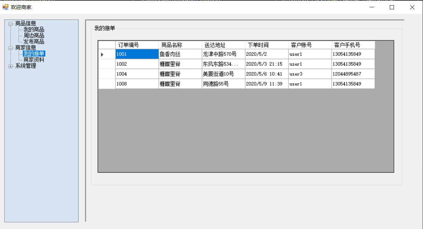Select time cell 2020/5/3 21:15
The width and height of the screenshot is (423, 229).
pyautogui.click(x=267, y=64)
